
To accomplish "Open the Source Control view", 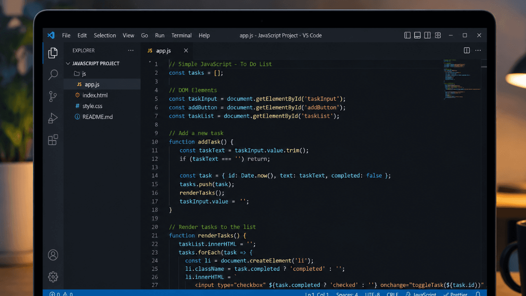I will pyautogui.click(x=53, y=96).
